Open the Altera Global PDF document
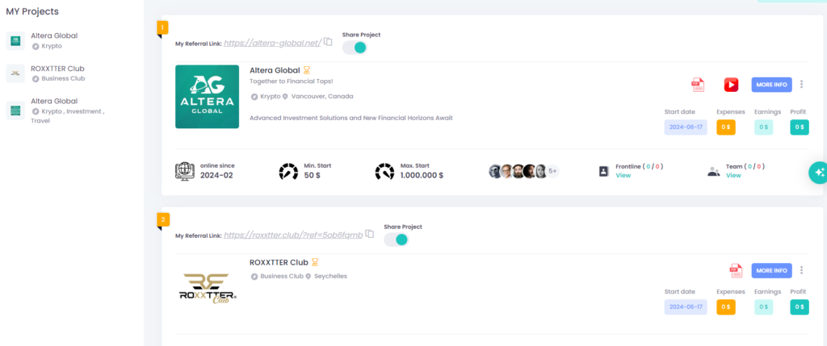 [x=698, y=85]
